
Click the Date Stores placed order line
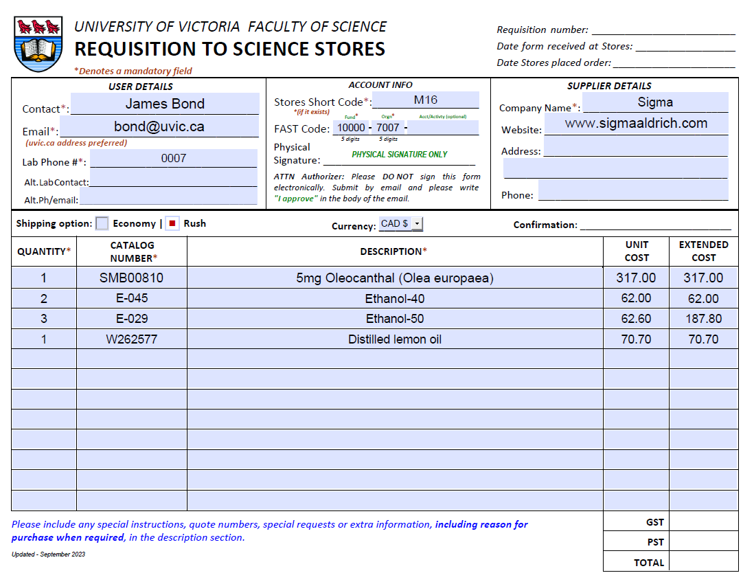(674, 62)
